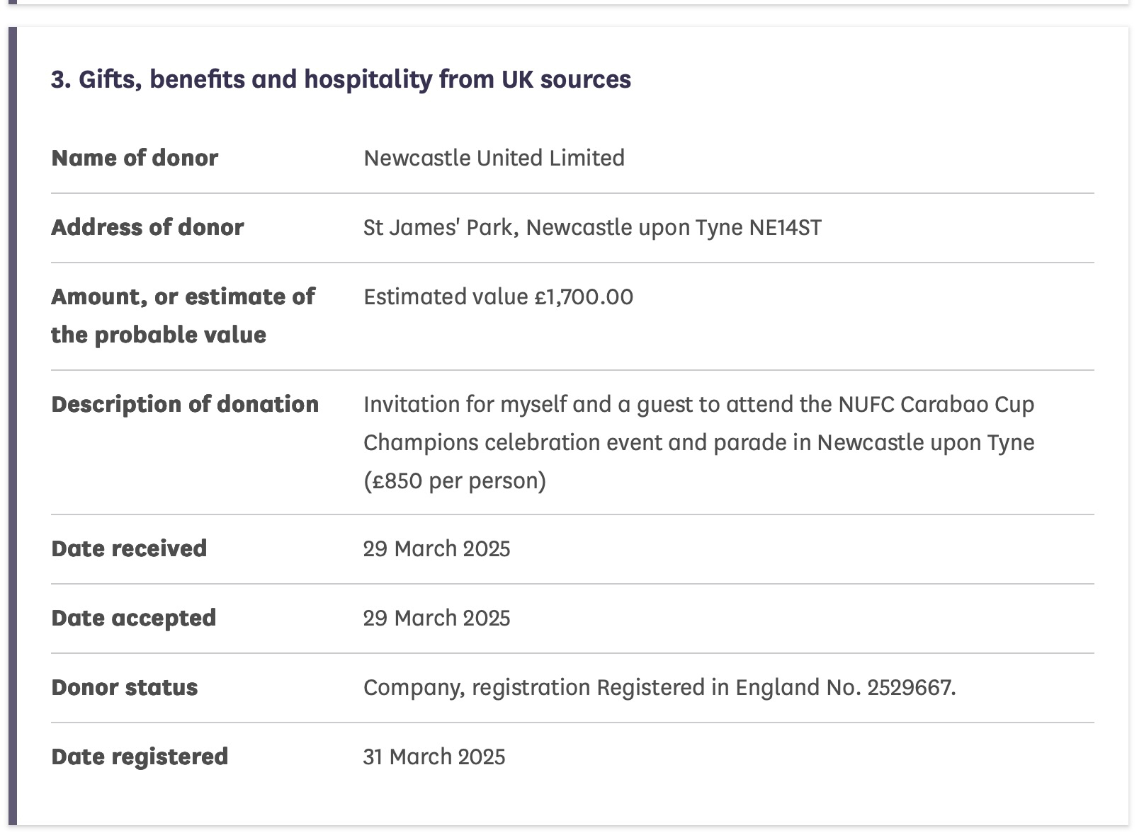Click the 'Date registered' label
Viewport: 1144px width, 840px height.
coord(140,756)
